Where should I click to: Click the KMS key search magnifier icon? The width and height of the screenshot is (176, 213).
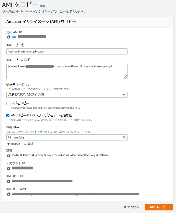point(10,138)
